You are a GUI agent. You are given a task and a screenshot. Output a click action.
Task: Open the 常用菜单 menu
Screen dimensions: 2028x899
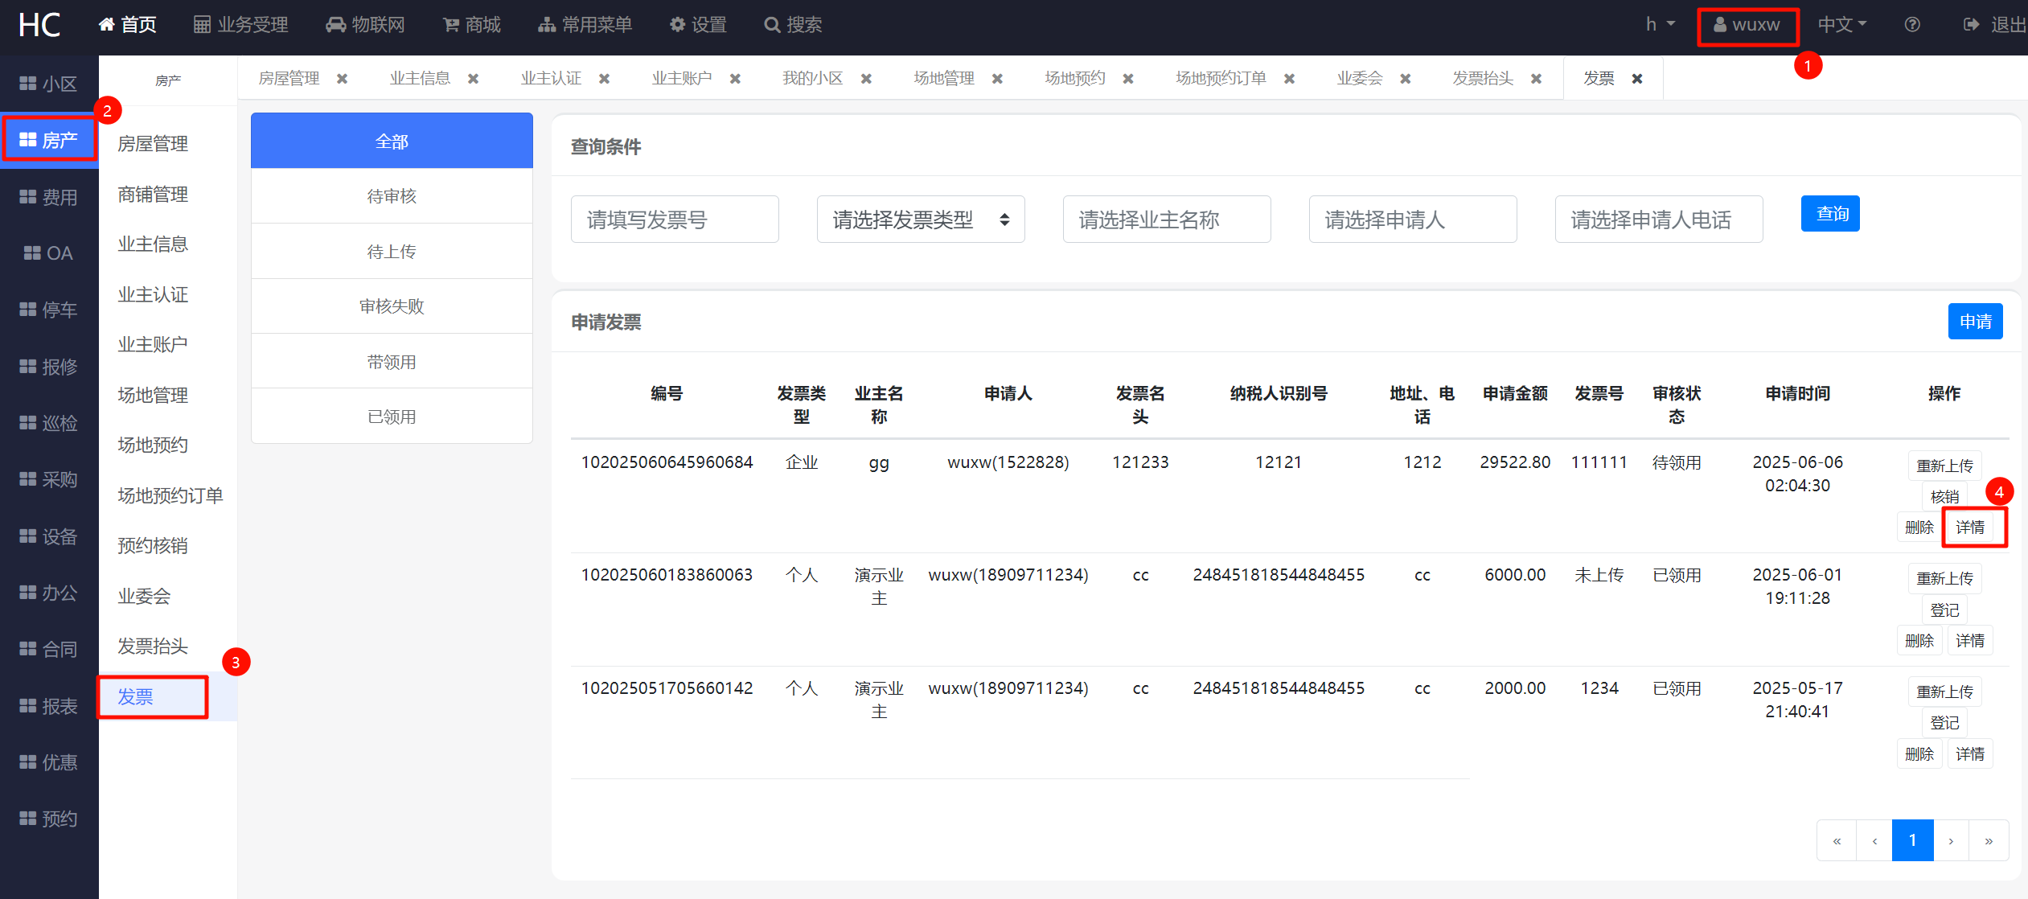pos(585,25)
